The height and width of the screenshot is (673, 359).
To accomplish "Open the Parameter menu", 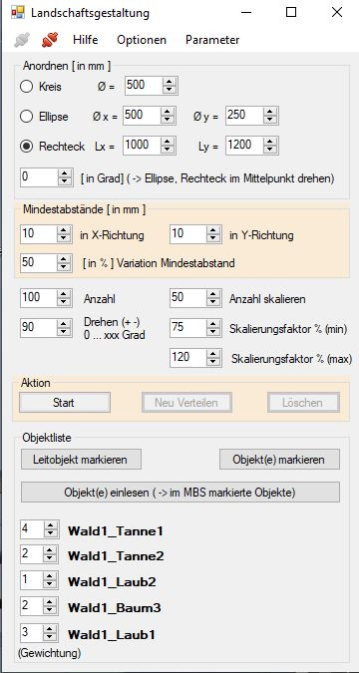I will pyautogui.click(x=212, y=40).
